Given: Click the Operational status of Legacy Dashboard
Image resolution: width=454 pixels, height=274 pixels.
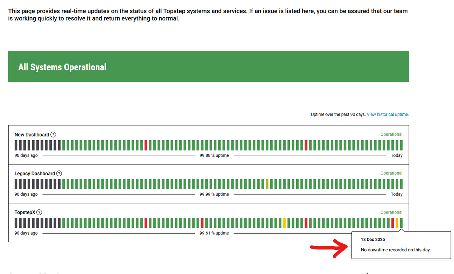Looking at the screenshot, I should pyautogui.click(x=391, y=173).
